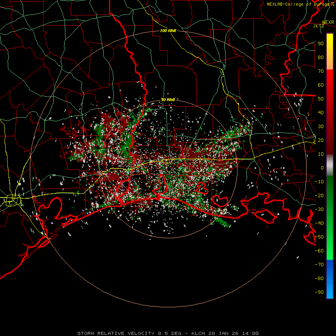336x336 pixels.
Task: Click the STORM RELATIVE VELOCITY caption text
Action: pyautogui.click(x=168, y=333)
